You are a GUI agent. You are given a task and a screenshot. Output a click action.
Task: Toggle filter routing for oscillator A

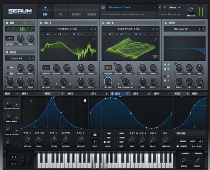click(x=165, y=64)
